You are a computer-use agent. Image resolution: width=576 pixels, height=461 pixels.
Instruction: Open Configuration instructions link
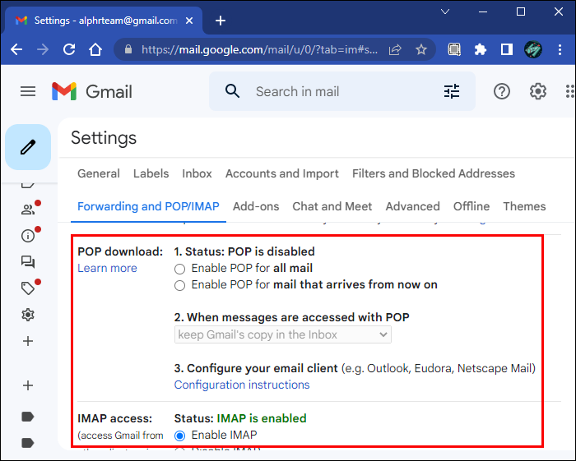click(x=242, y=385)
